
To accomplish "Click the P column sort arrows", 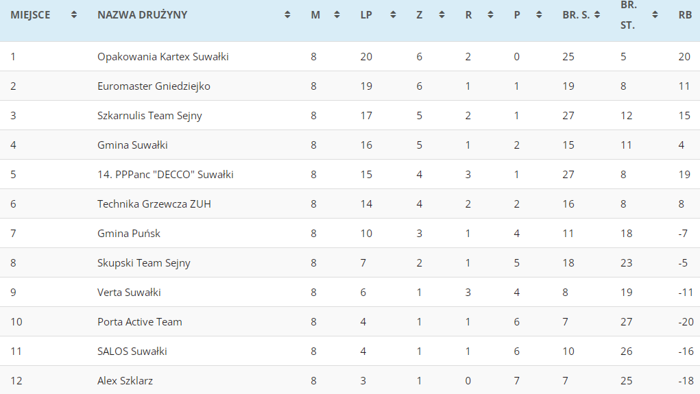I will click(x=539, y=15).
